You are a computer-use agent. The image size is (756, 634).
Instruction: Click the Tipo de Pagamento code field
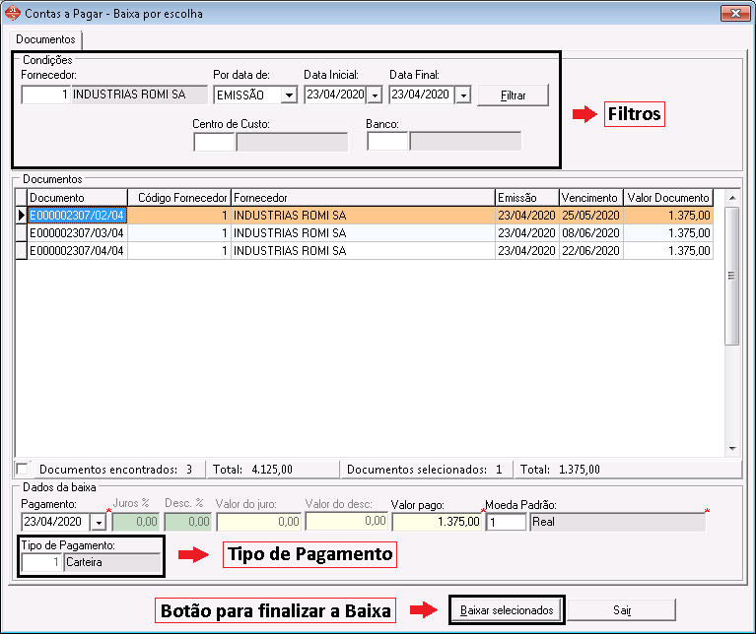[x=40, y=564]
